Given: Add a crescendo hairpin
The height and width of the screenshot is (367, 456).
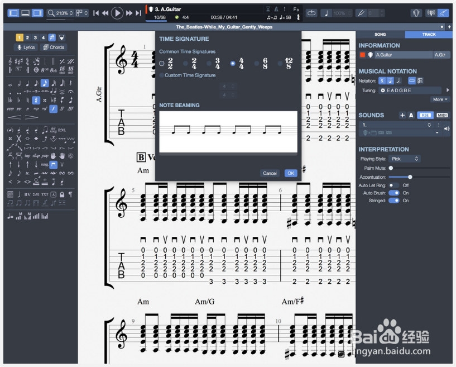Looking at the screenshot, I should tap(15, 117).
